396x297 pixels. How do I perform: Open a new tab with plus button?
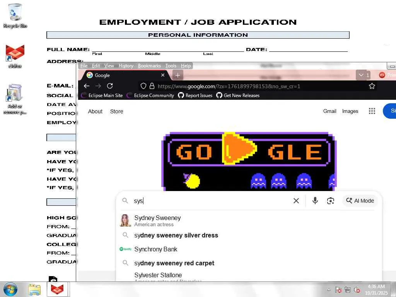178,75
